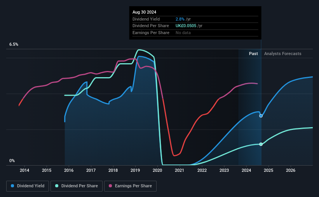The image size is (319, 197).
Task: Click the tooltip Earnings Per Share row label
Action: [x=151, y=33]
